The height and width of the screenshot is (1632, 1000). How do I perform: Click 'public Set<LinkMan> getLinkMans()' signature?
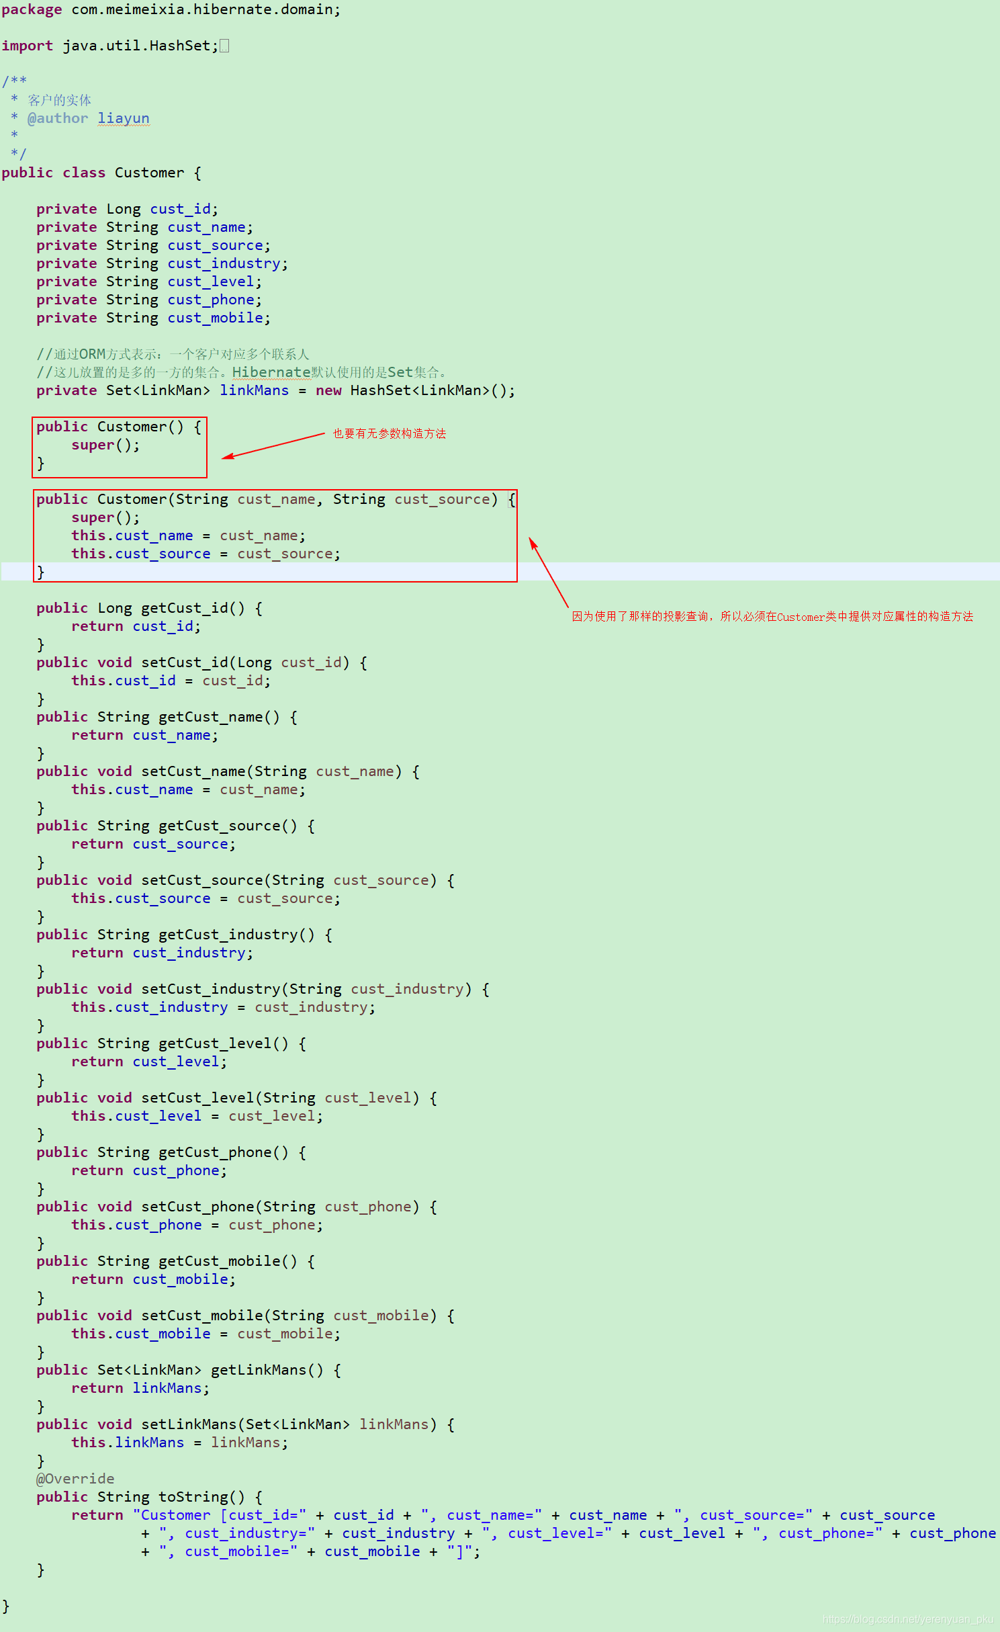click(189, 1370)
